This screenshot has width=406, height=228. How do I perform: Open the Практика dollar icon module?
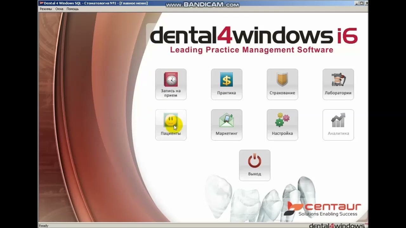tap(226, 84)
